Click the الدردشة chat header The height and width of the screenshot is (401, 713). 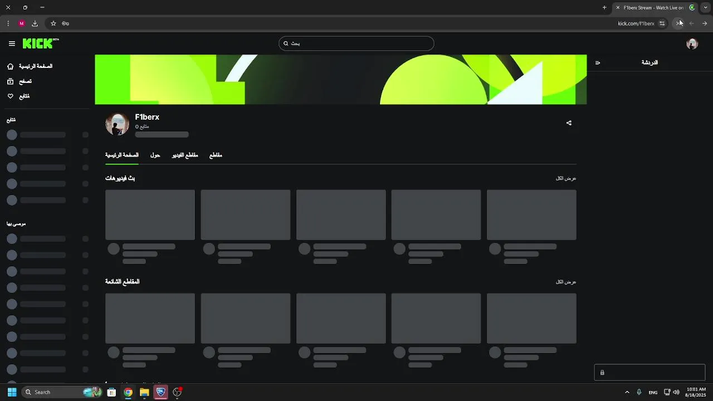coord(649,63)
